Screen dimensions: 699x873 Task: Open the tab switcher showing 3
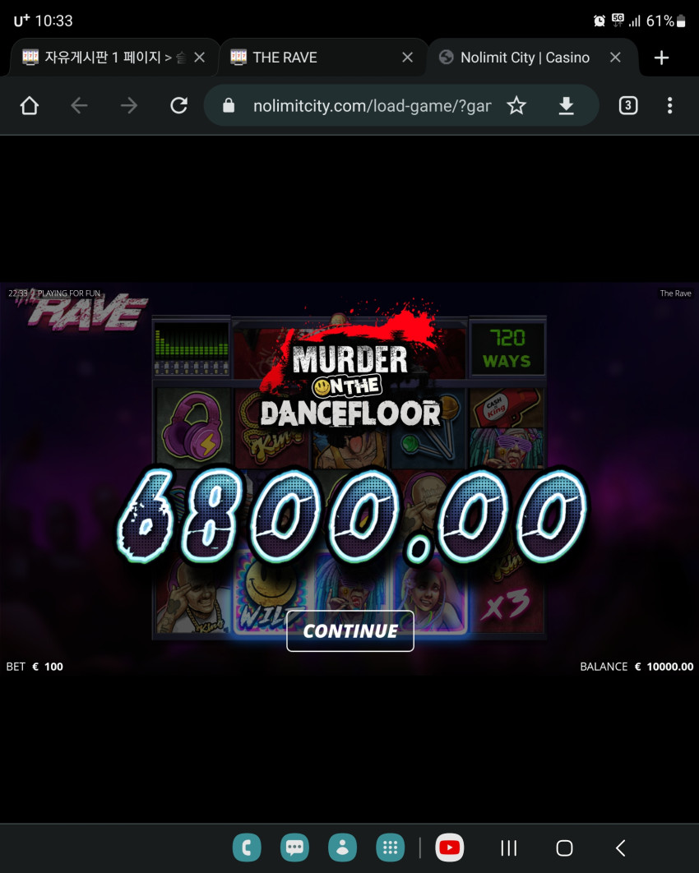point(628,105)
